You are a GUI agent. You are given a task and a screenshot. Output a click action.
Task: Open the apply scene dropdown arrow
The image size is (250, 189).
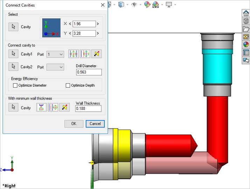162,5
